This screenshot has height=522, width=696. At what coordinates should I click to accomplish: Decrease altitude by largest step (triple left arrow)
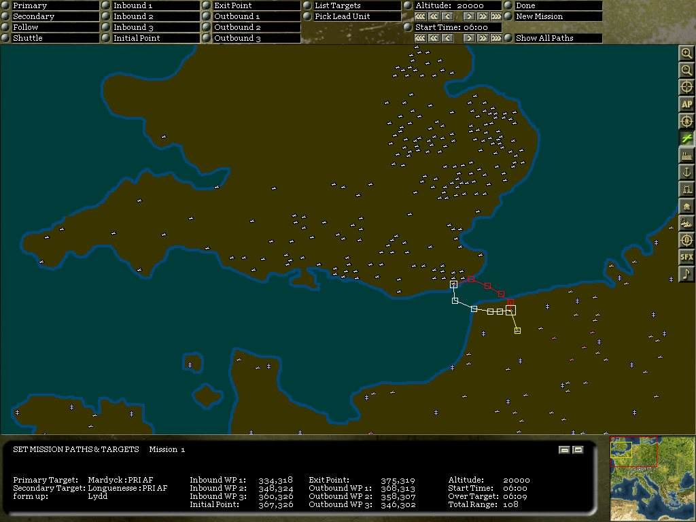(420, 16)
